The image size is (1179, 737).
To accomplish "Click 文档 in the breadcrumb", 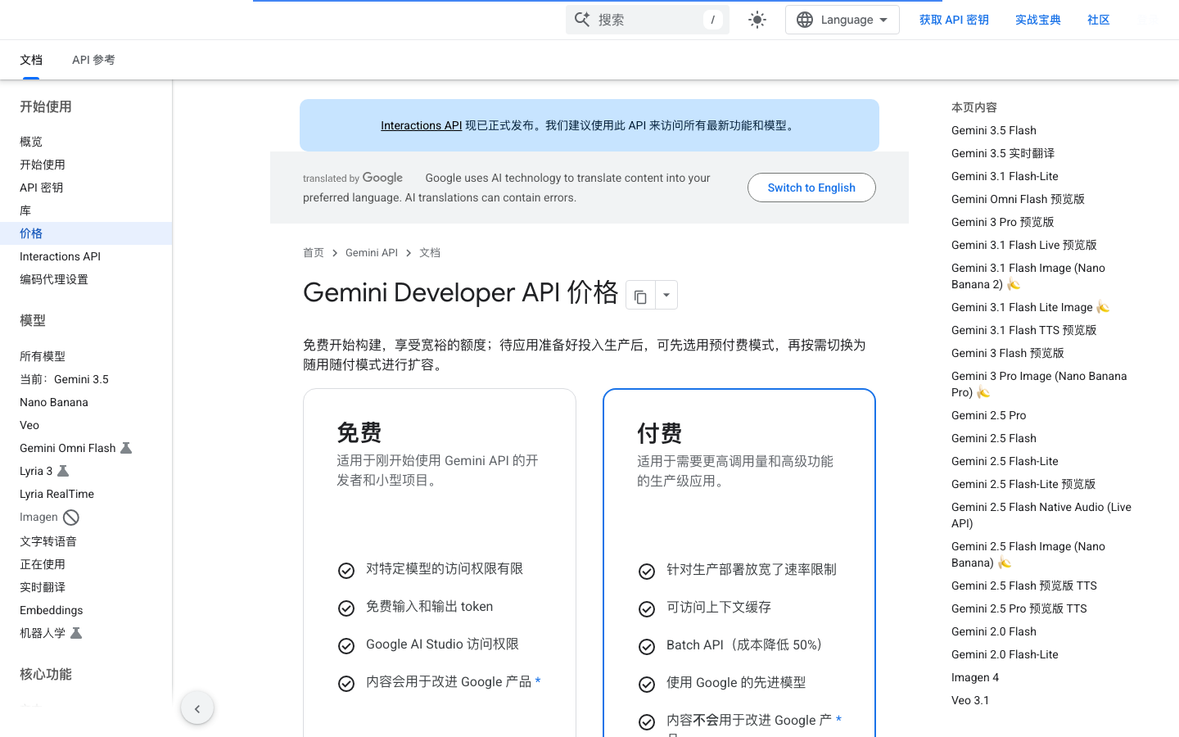I will (430, 253).
